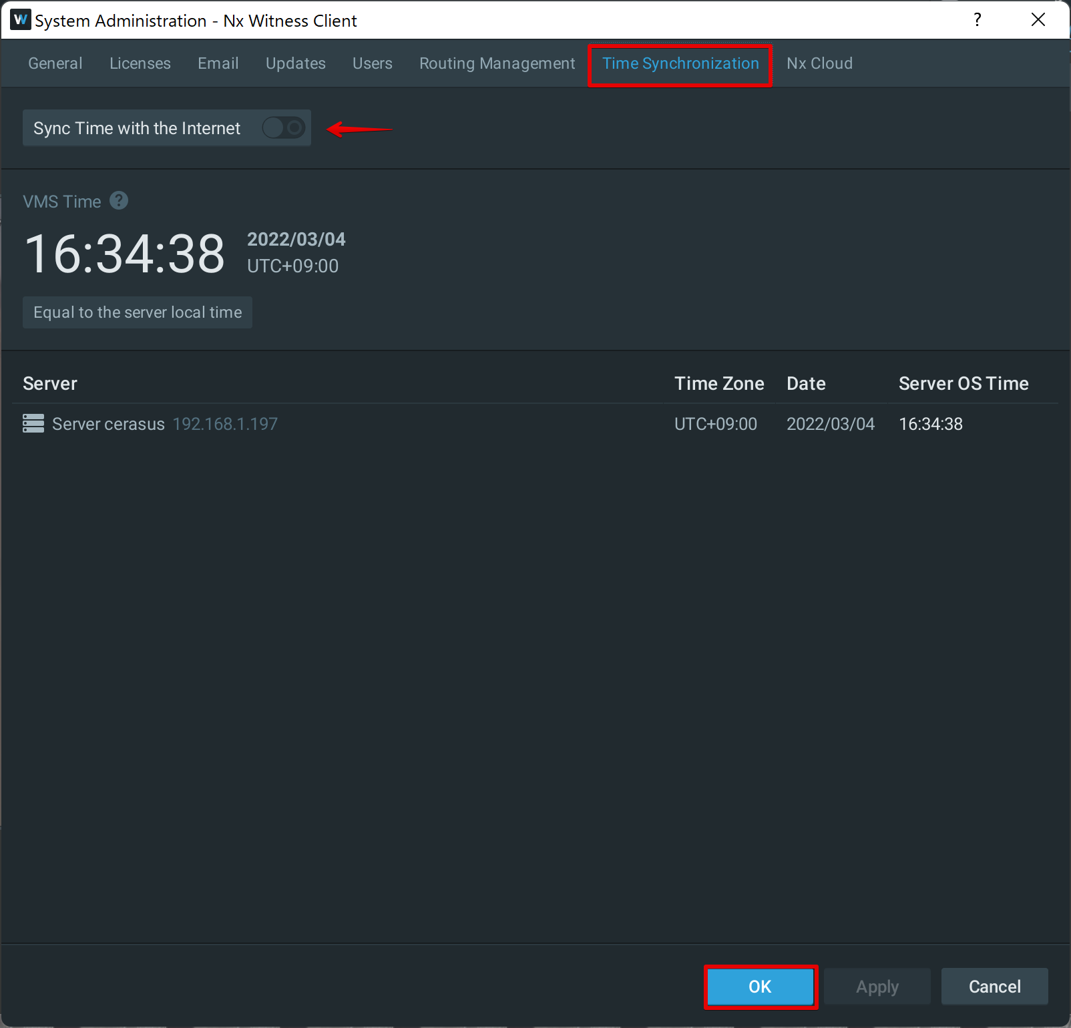Viewport: 1071px width, 1028px height.
Task: Select the Server cerasus row name
Action: [x=108, y=424]
